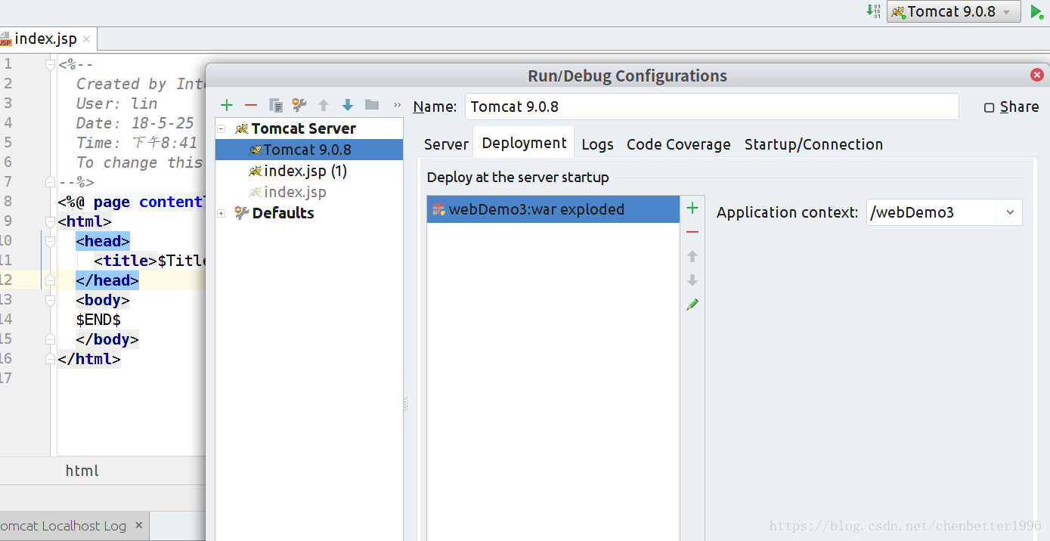Open the Application context dropdown arrow
The image size is (1050, 541).
tap(1010, 212)
